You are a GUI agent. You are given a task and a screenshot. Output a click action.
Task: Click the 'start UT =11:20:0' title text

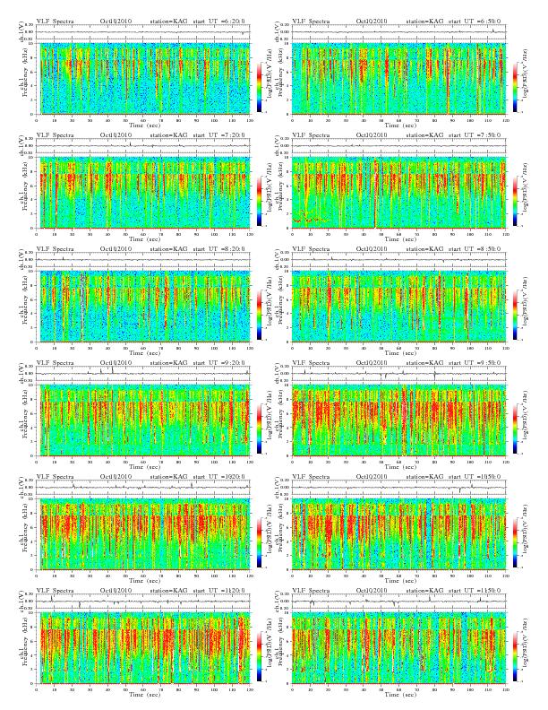click(x=219, y=591)
